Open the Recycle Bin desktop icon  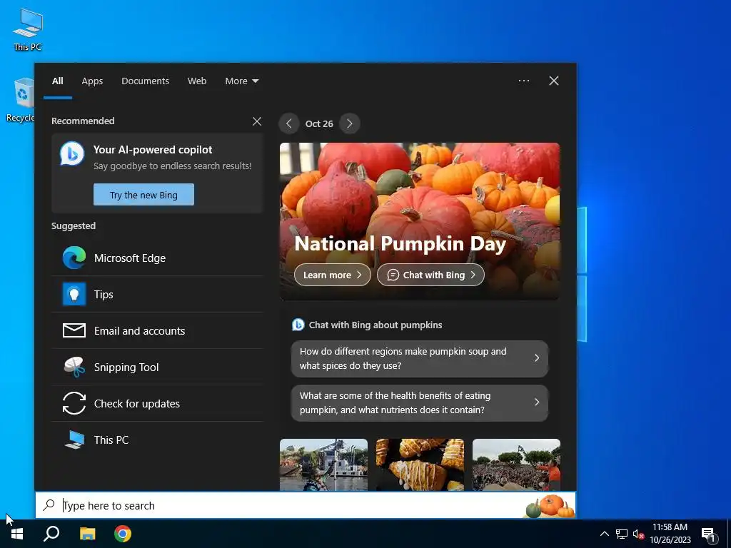[21, 100]
